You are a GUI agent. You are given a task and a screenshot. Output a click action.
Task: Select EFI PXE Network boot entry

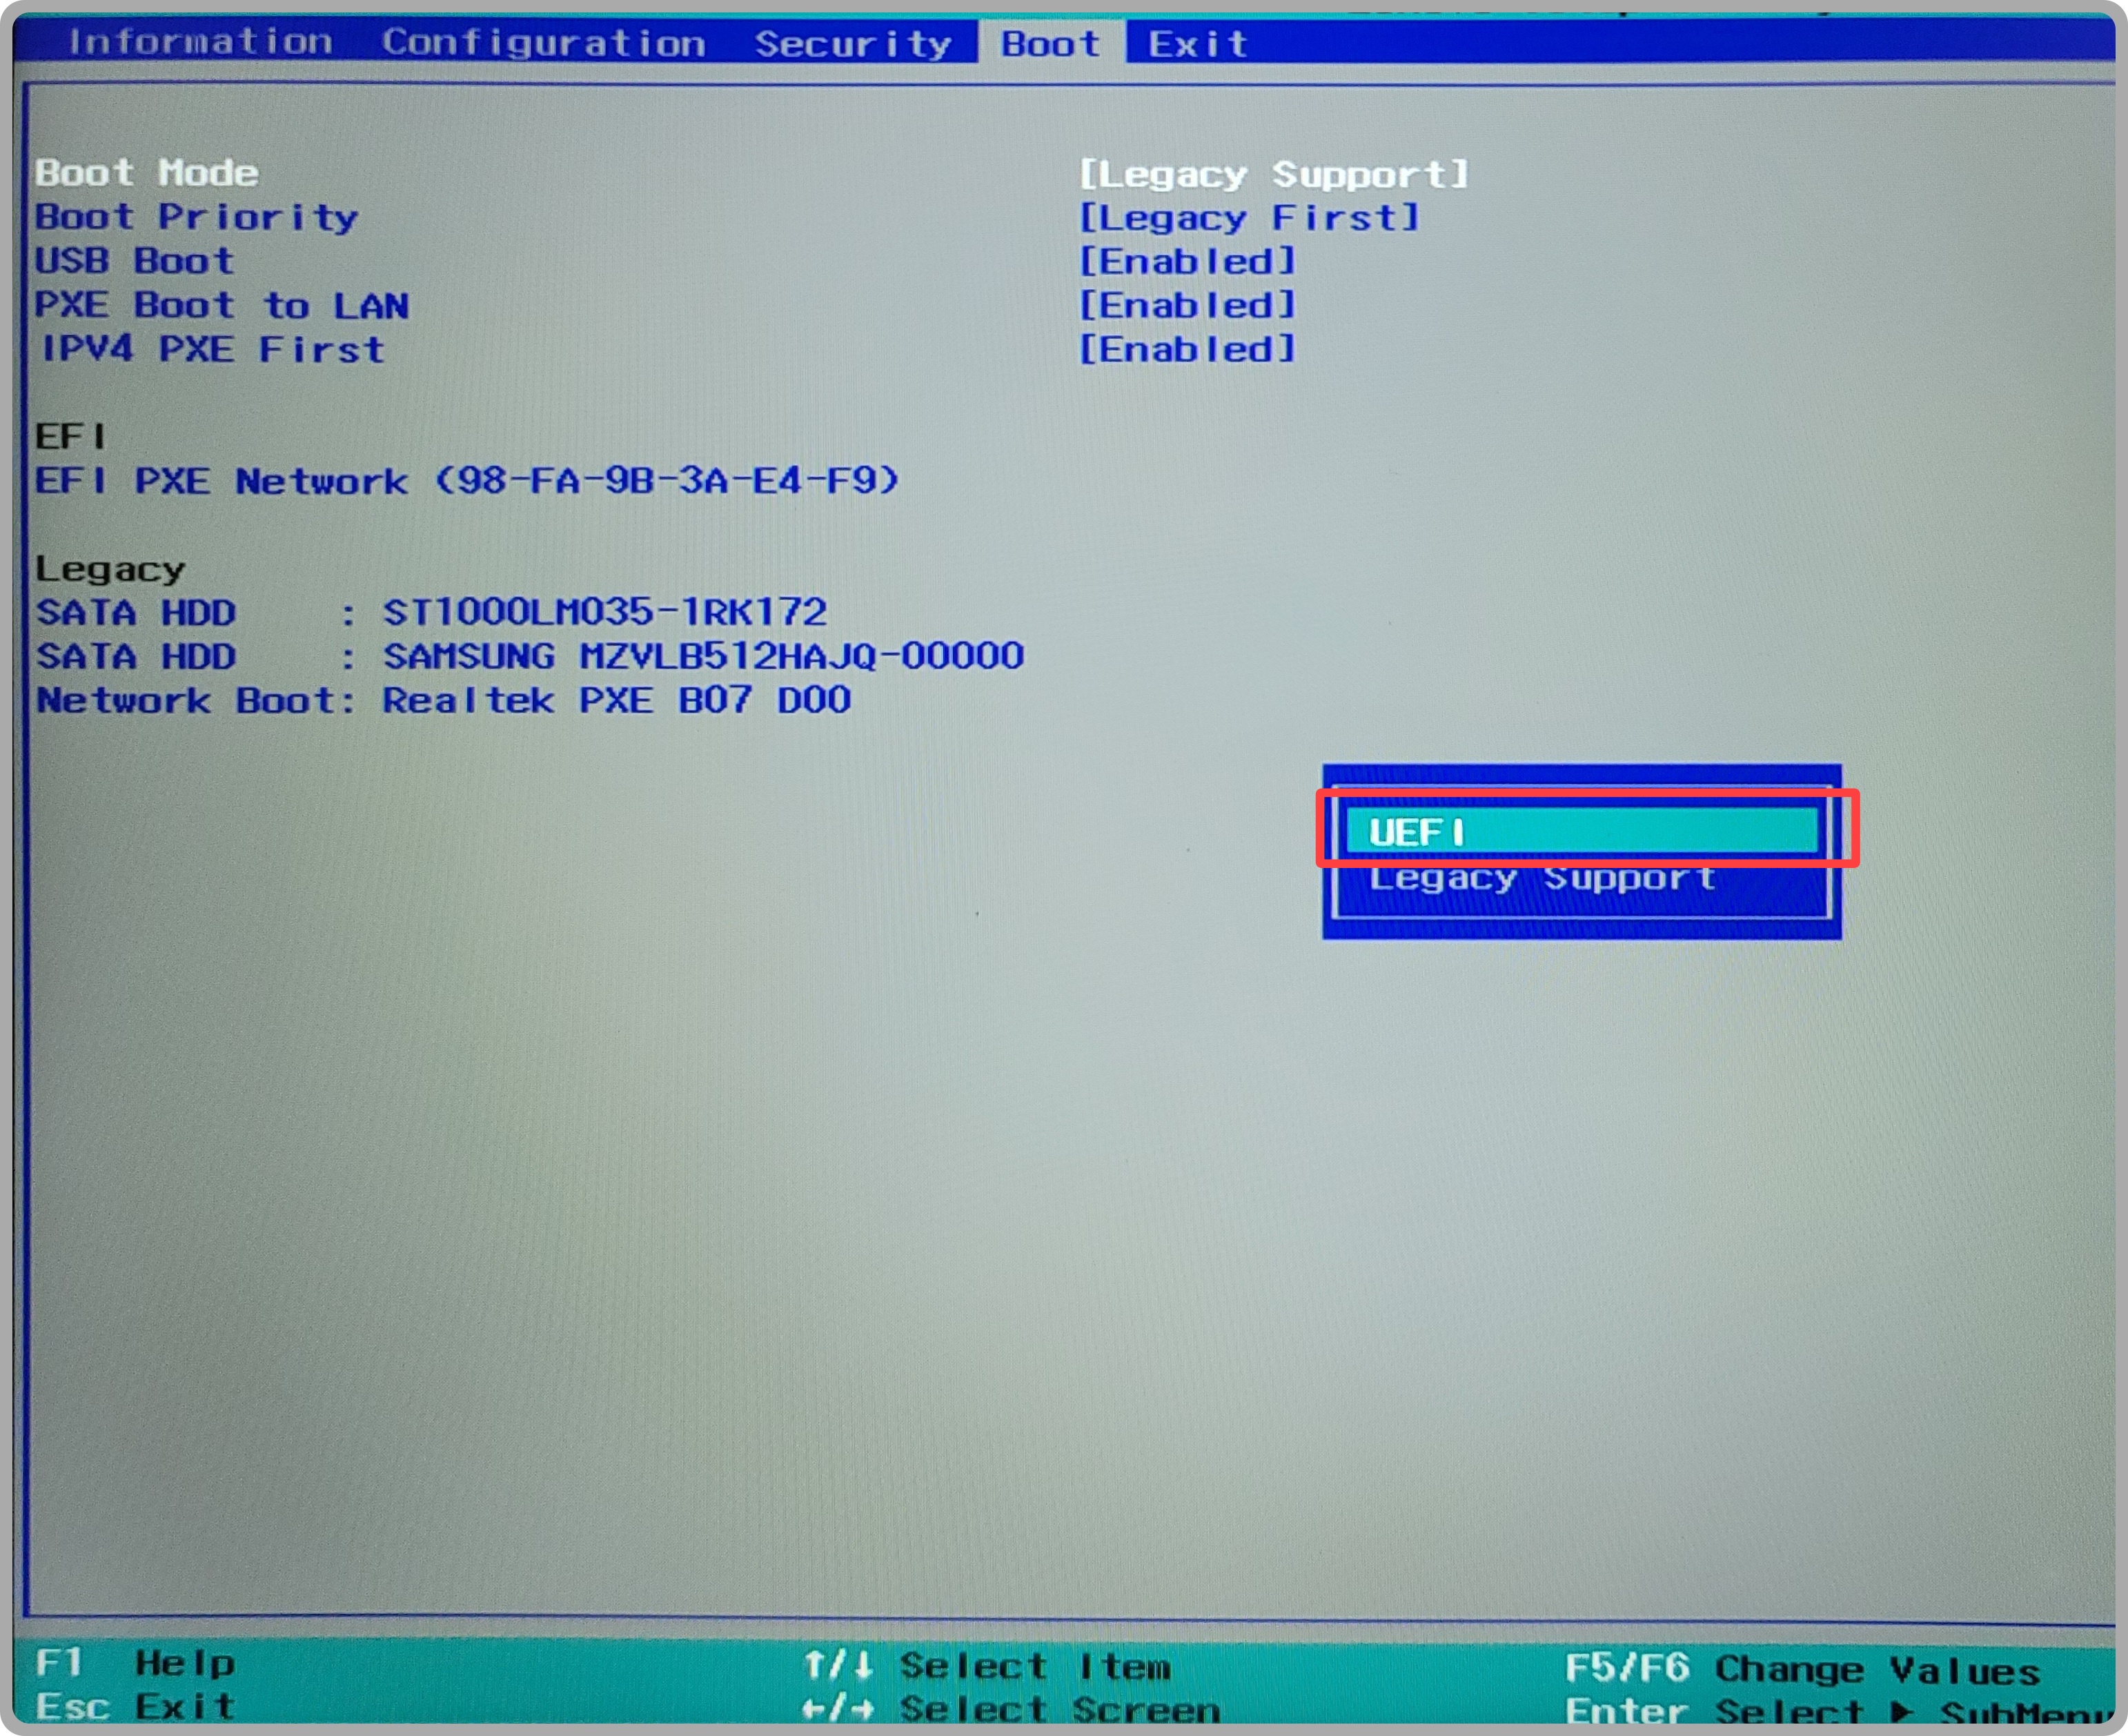(x=467, y=481)
